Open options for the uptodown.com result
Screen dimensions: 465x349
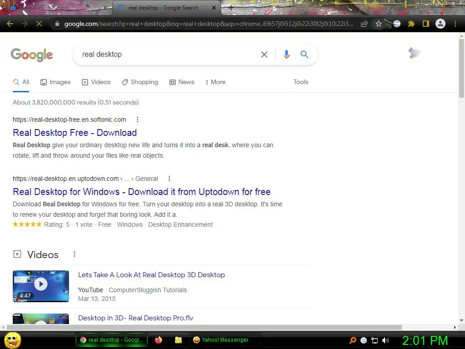[169, 179]
